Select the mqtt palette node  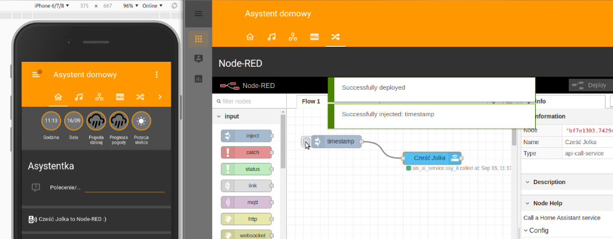tap(247, 202)
